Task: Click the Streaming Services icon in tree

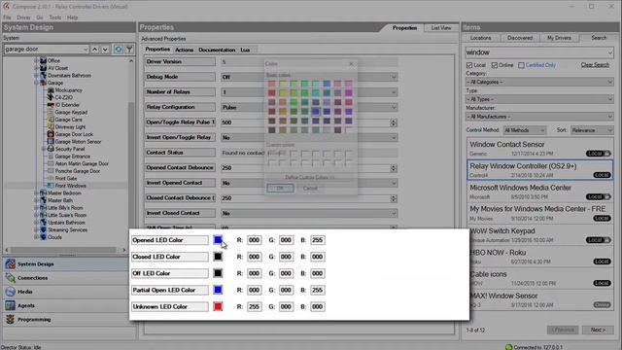Action: 43,229
